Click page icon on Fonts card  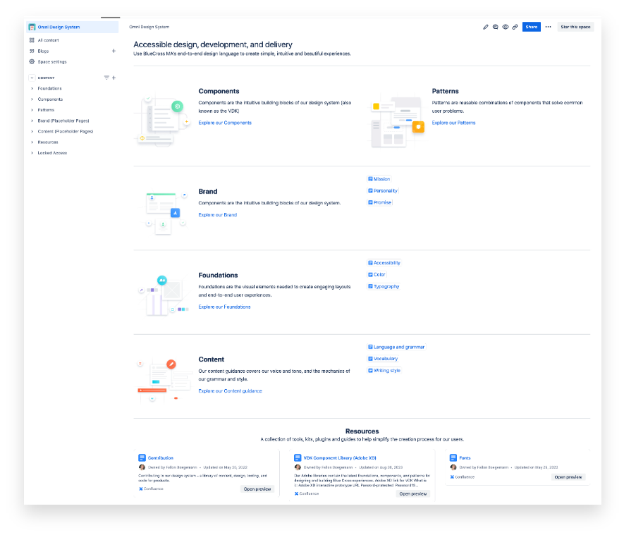point(453,458)
